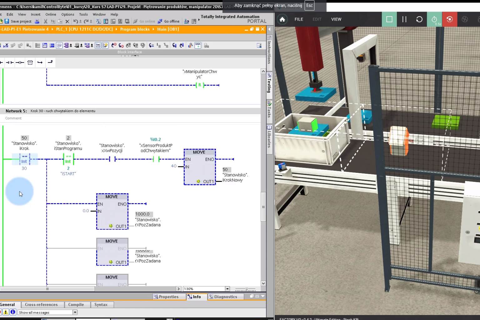Image resolution: width=480 pixels, height=320 pixels.
Task: Open the Show all messages dropdown
Action: (x=75, y=312)
